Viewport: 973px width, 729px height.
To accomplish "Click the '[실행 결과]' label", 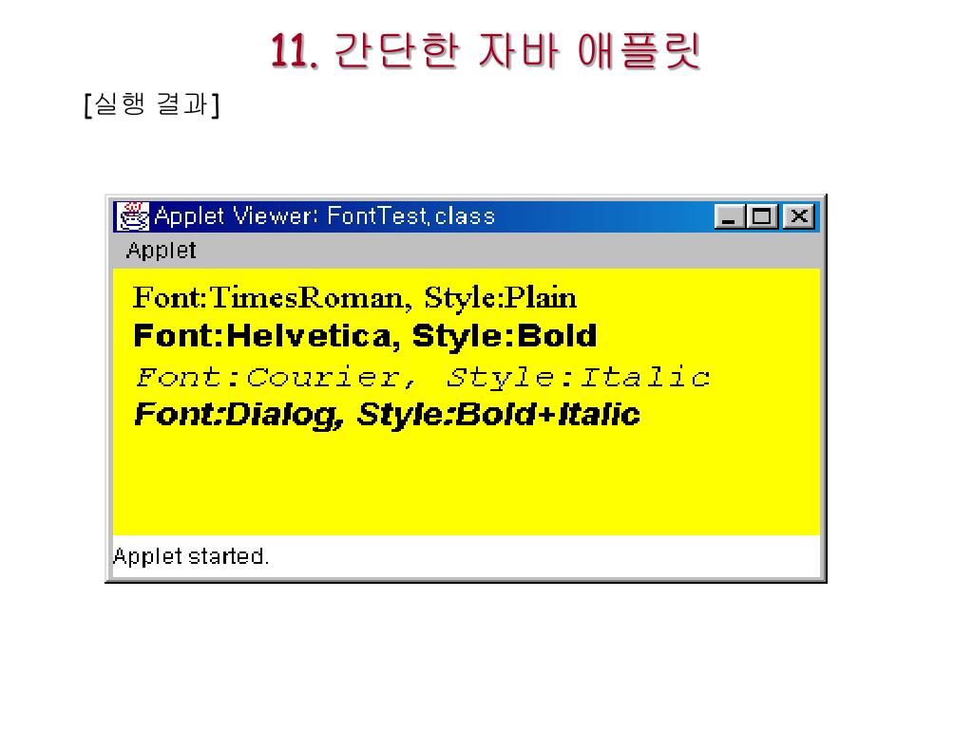I will point(152,104).
